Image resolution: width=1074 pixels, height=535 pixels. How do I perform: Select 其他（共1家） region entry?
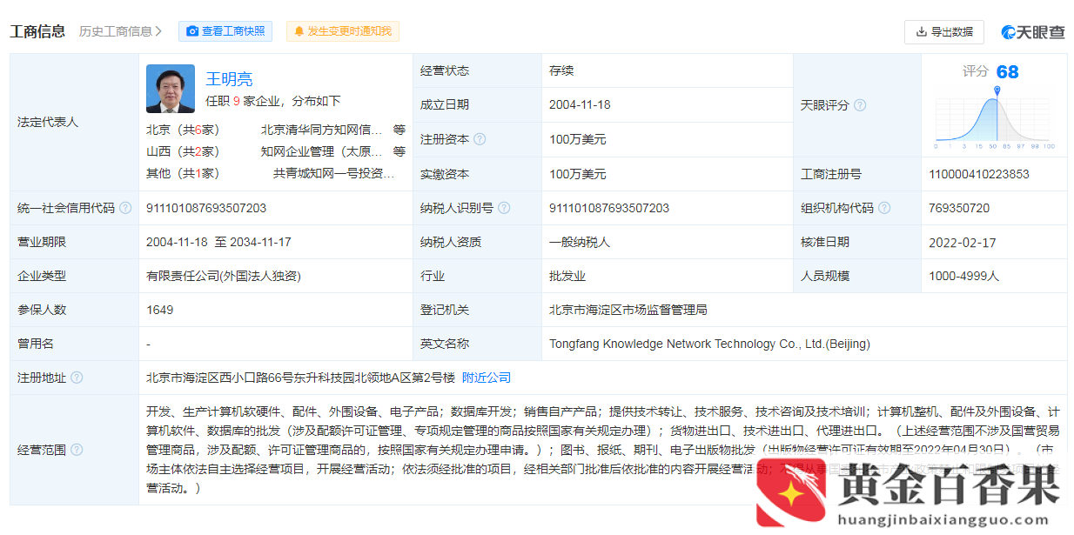(183, 173)
